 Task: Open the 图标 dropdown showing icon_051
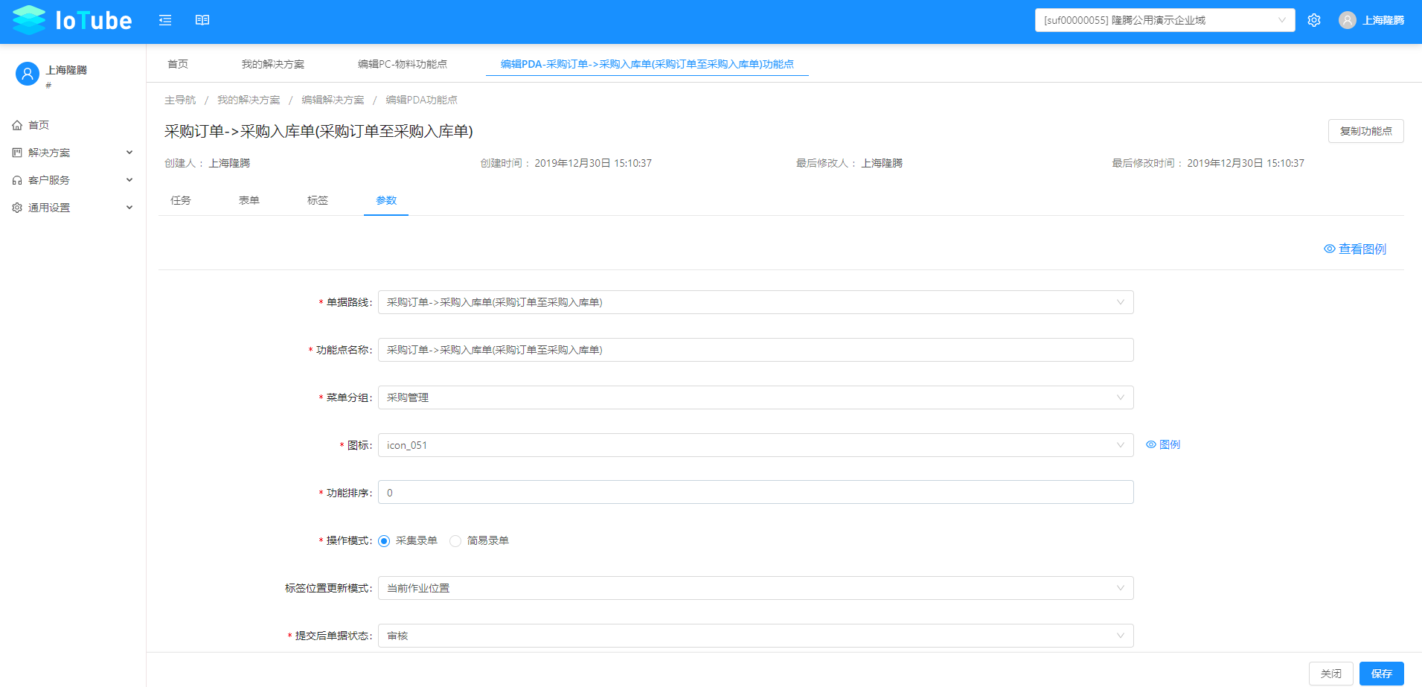(755, 445)
